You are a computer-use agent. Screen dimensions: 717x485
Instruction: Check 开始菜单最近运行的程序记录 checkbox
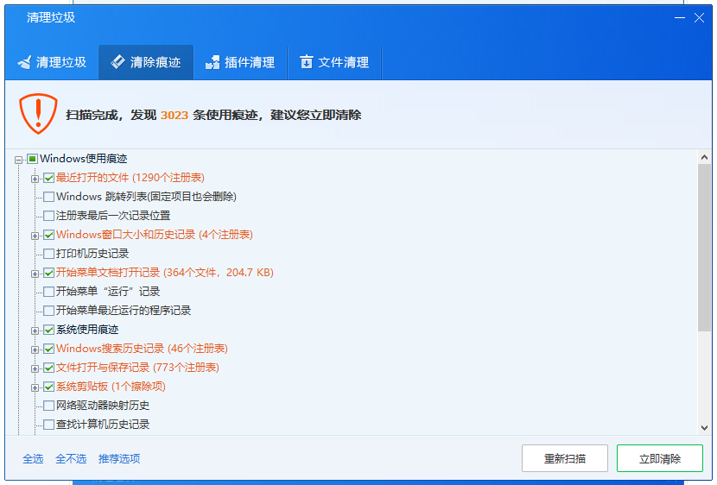point(49,311)
